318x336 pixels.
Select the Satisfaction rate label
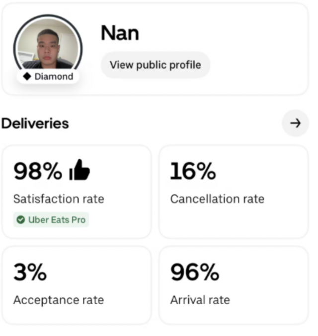click(59, 199)
